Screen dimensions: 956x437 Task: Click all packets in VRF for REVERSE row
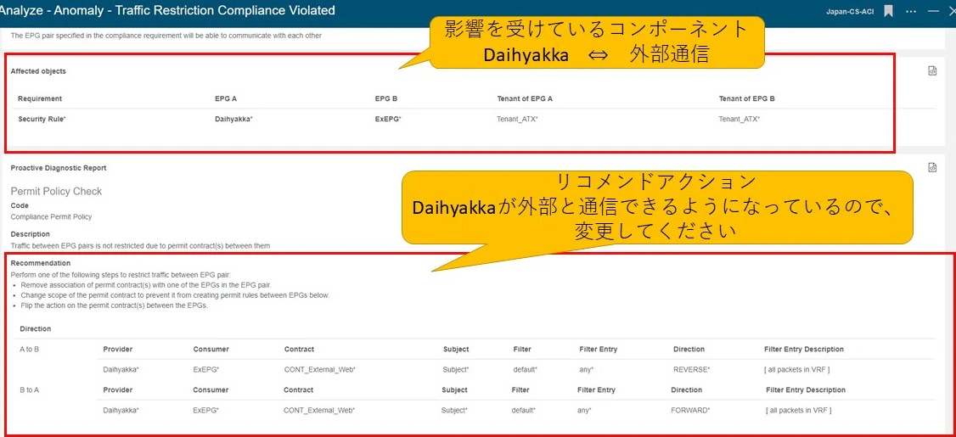click(x=797, y=369)
